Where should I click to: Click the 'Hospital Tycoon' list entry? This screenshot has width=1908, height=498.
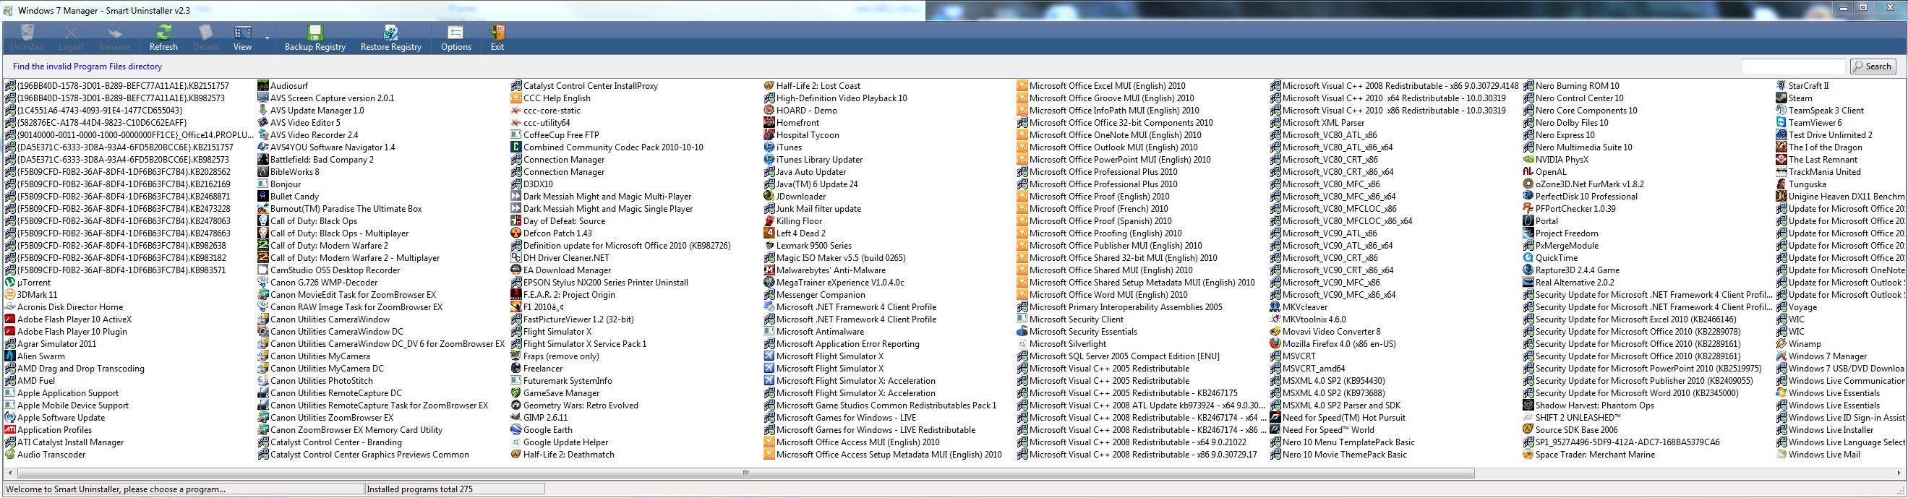click(x=801, y=135)
